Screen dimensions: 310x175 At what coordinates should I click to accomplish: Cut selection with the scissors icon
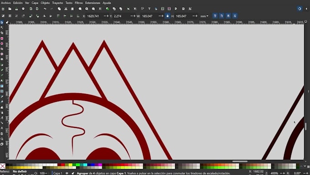(x=66, y=9)
